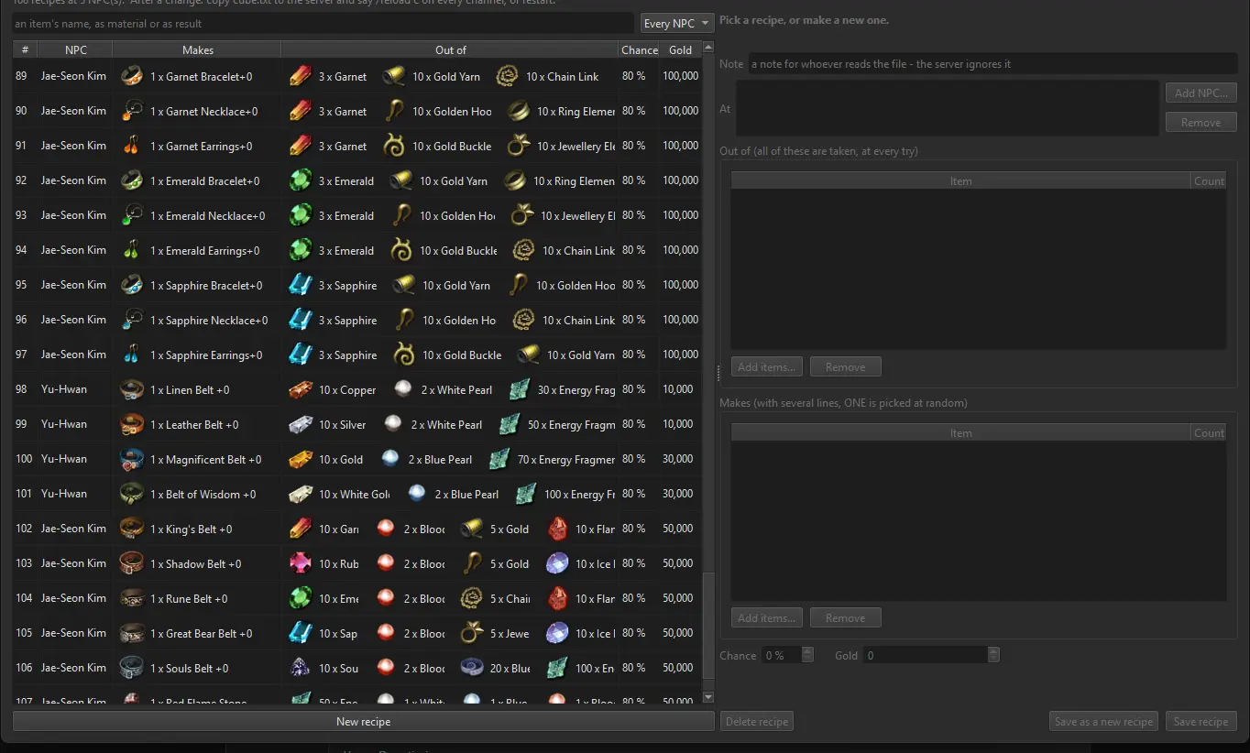Select the Chain Link icon in row 89

point(508,76)
